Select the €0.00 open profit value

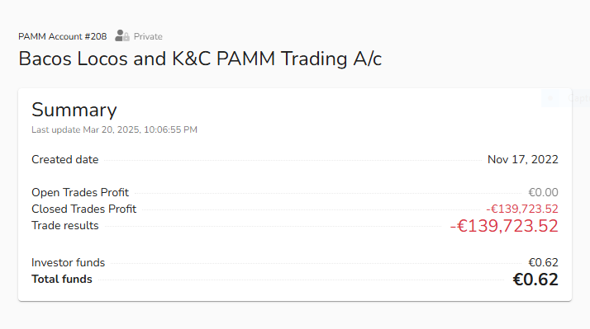543,192
